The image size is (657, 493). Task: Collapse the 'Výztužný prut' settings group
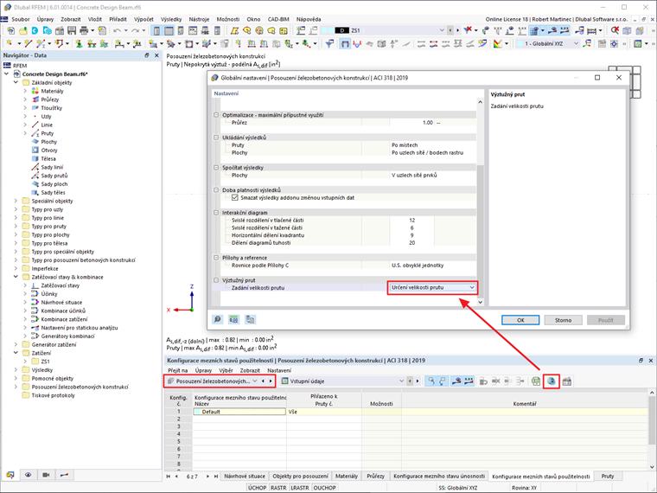pos(216,280)
